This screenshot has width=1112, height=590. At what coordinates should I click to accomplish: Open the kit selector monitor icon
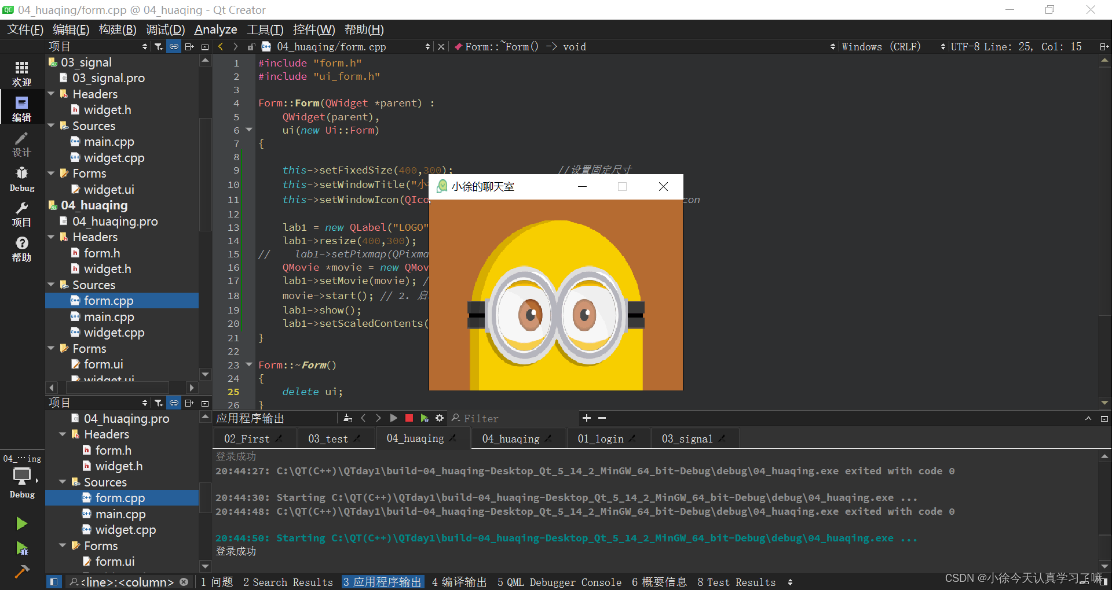22,477
